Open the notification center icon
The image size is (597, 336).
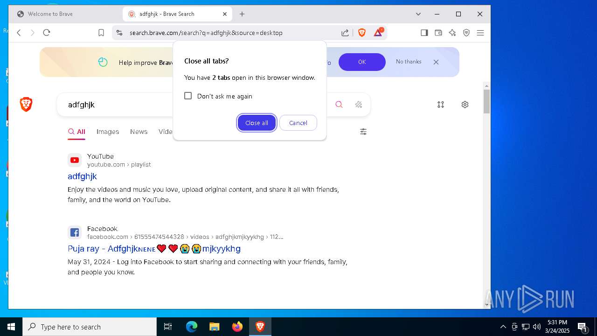click(x=582, y=327)
